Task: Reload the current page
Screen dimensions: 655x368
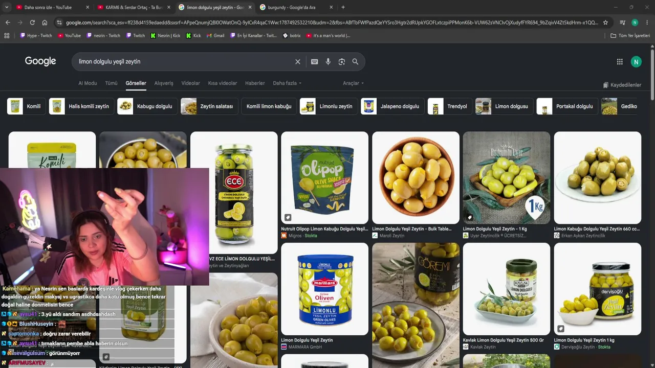Action: (32, 22)
